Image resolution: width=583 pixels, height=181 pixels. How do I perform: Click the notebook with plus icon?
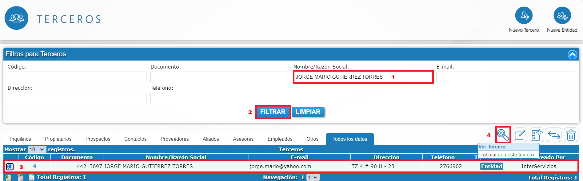(537, 135)
